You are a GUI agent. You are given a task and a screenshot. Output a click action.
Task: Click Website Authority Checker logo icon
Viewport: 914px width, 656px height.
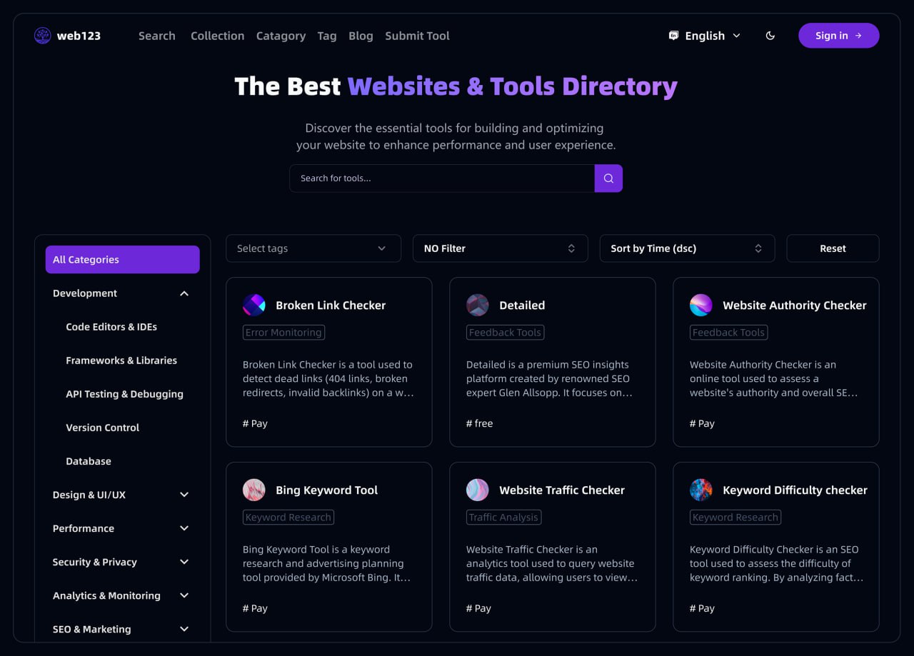pyautogui.click(x=701, y=306)
